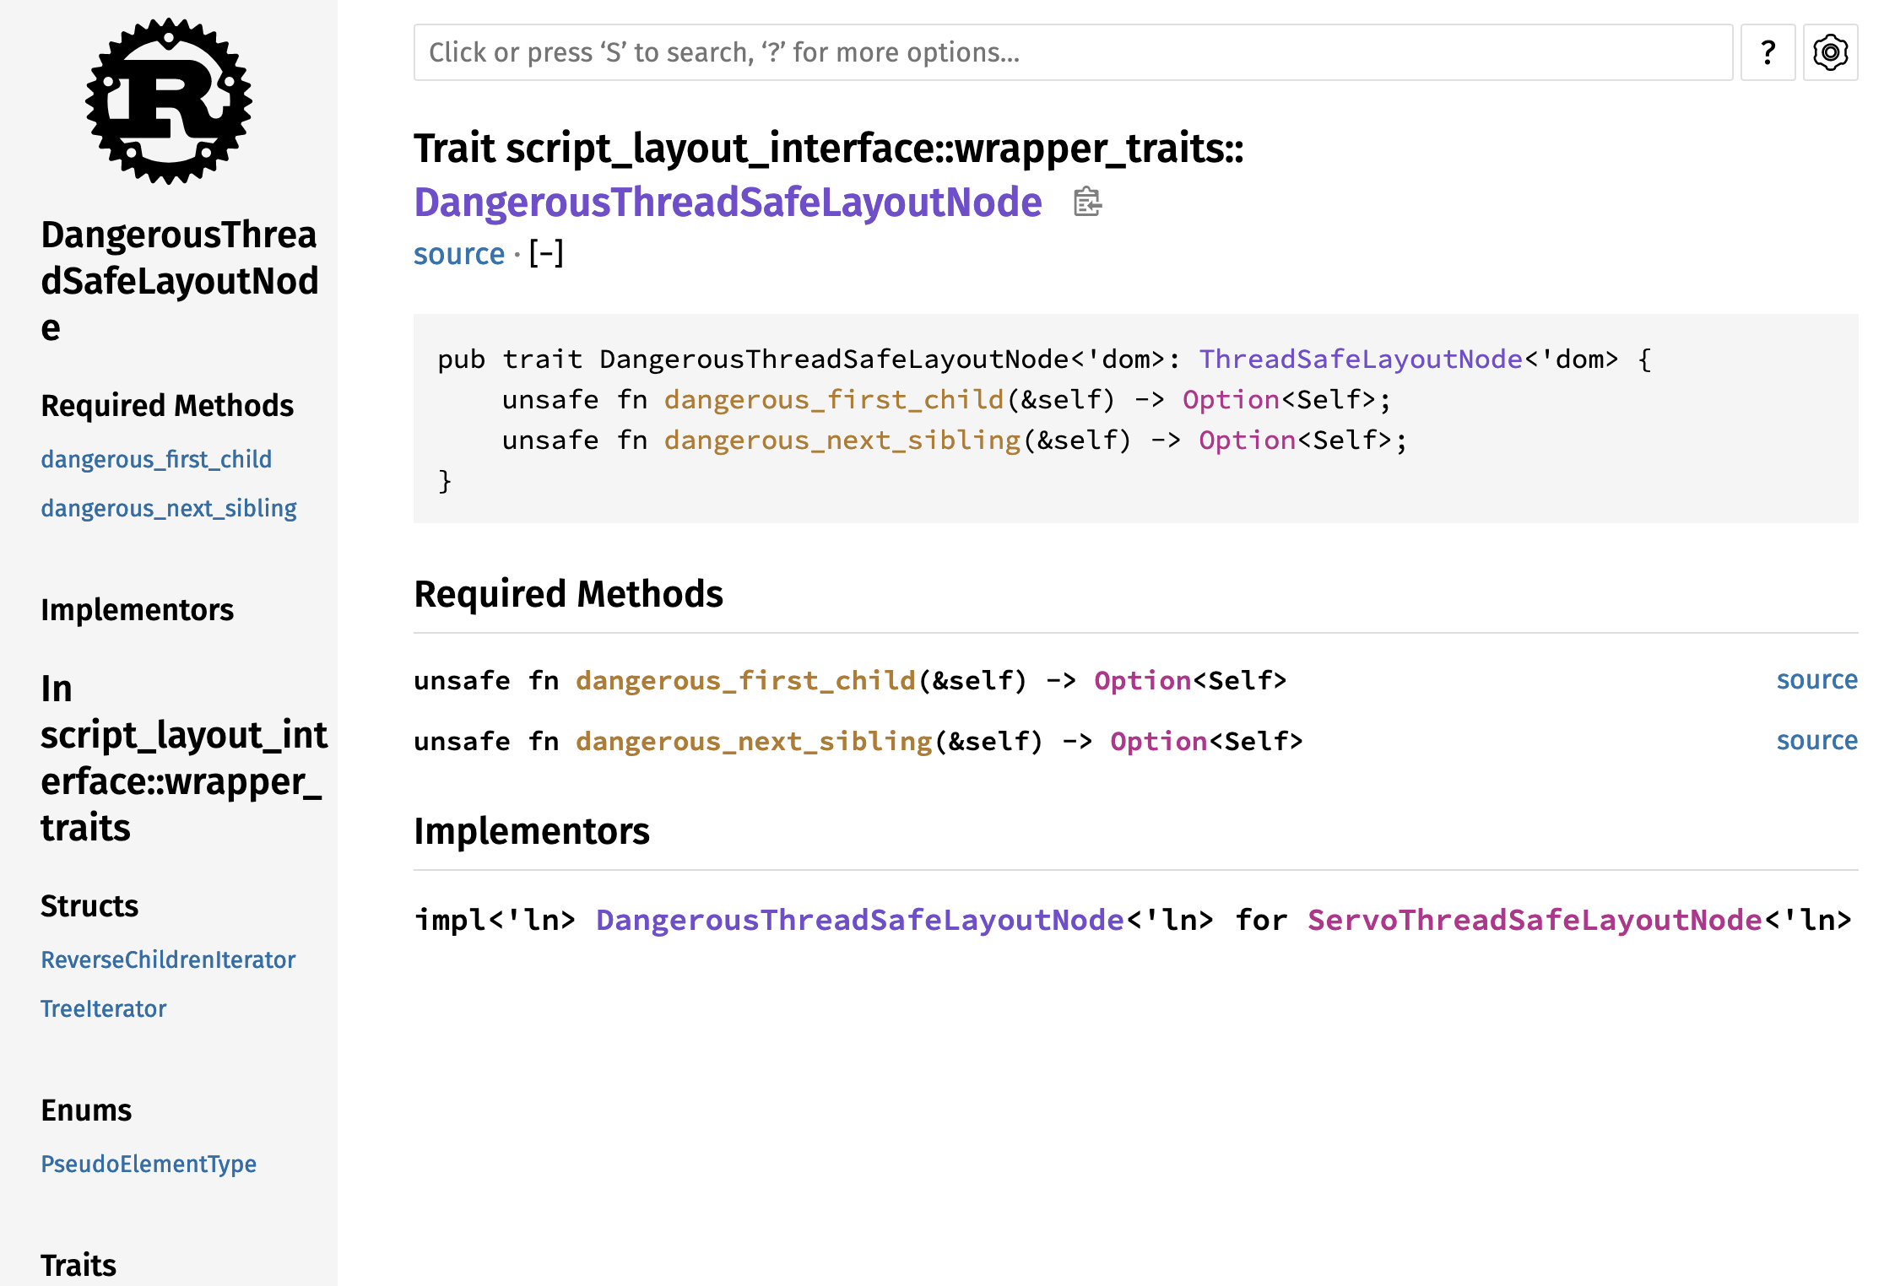Click the DangerousThreadSafeLayoutNode title link
1884x1286 pixels.
click(728, 203)
